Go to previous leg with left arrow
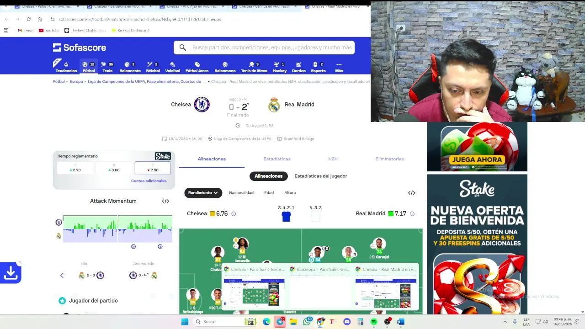Screen dimensions: 585x329 coord(62,276)
